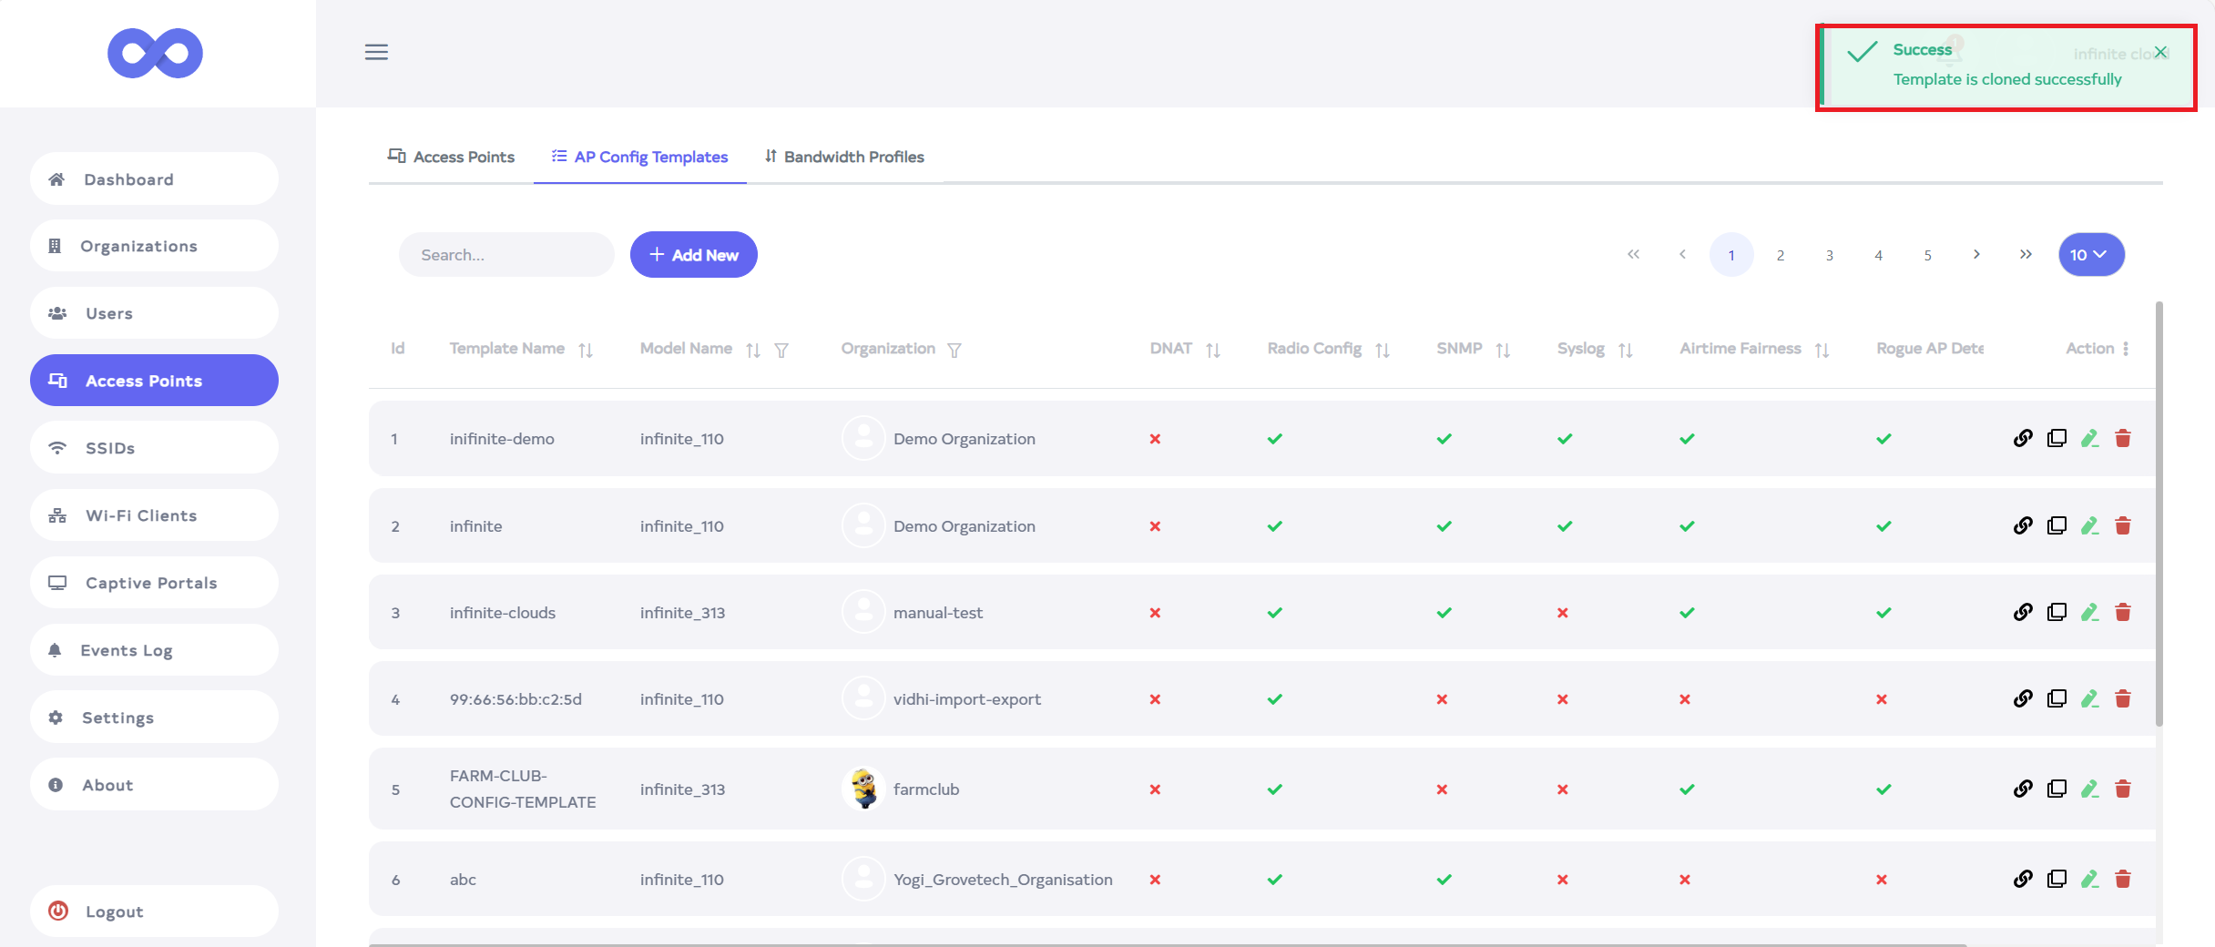The image size is (2215, 947).
Task: Edit the abc template
Action: 2089,880
